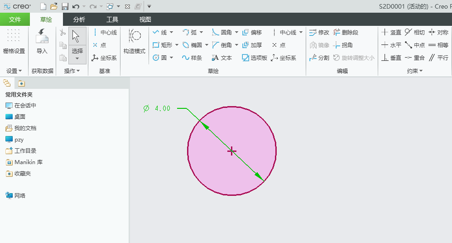Screen dimensions: 452x243
Task: Open 工作目录 folder
Action: pos(21,151)
